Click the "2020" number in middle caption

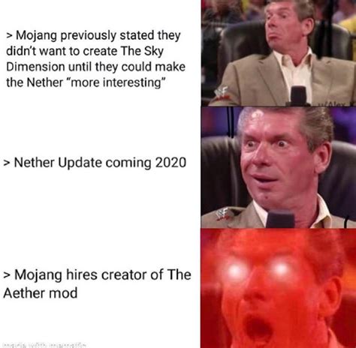[170, 163]
